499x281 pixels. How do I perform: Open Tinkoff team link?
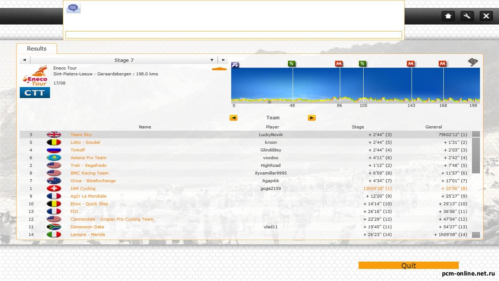click(x=78, y=150)
